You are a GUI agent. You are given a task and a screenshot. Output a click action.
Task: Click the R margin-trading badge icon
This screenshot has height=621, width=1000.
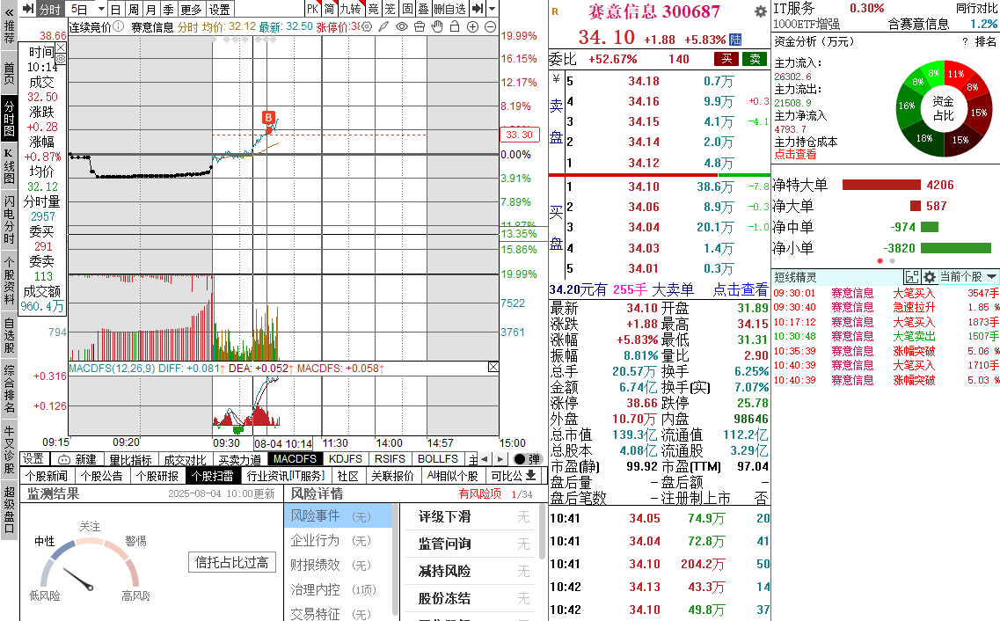pos(555,11)
